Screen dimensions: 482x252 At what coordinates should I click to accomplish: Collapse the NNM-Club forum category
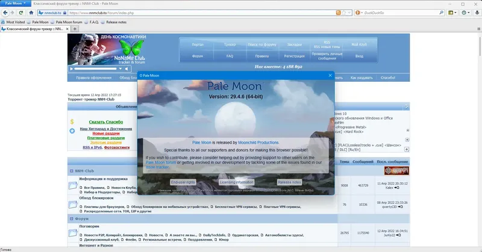[x=71, y=171]
